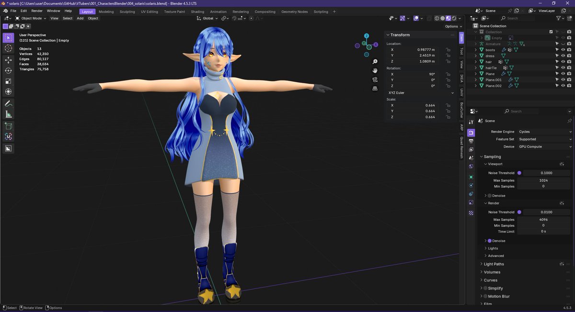The width and height of the screenshot is (575, 312).
Task: Click the viewport Object menu button
Action: pos(93,18)
